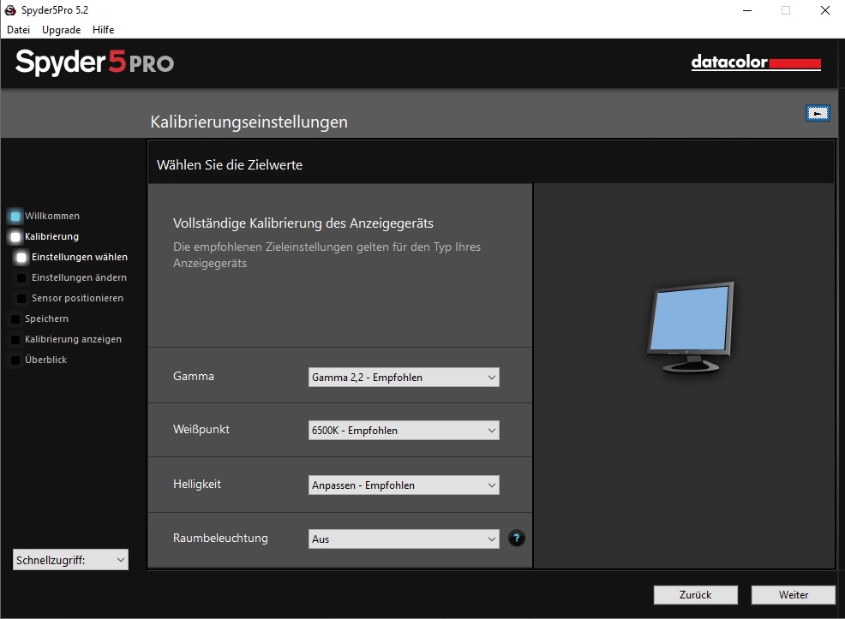Expand the Schnellzugriff dropdown

pos(70,560)
